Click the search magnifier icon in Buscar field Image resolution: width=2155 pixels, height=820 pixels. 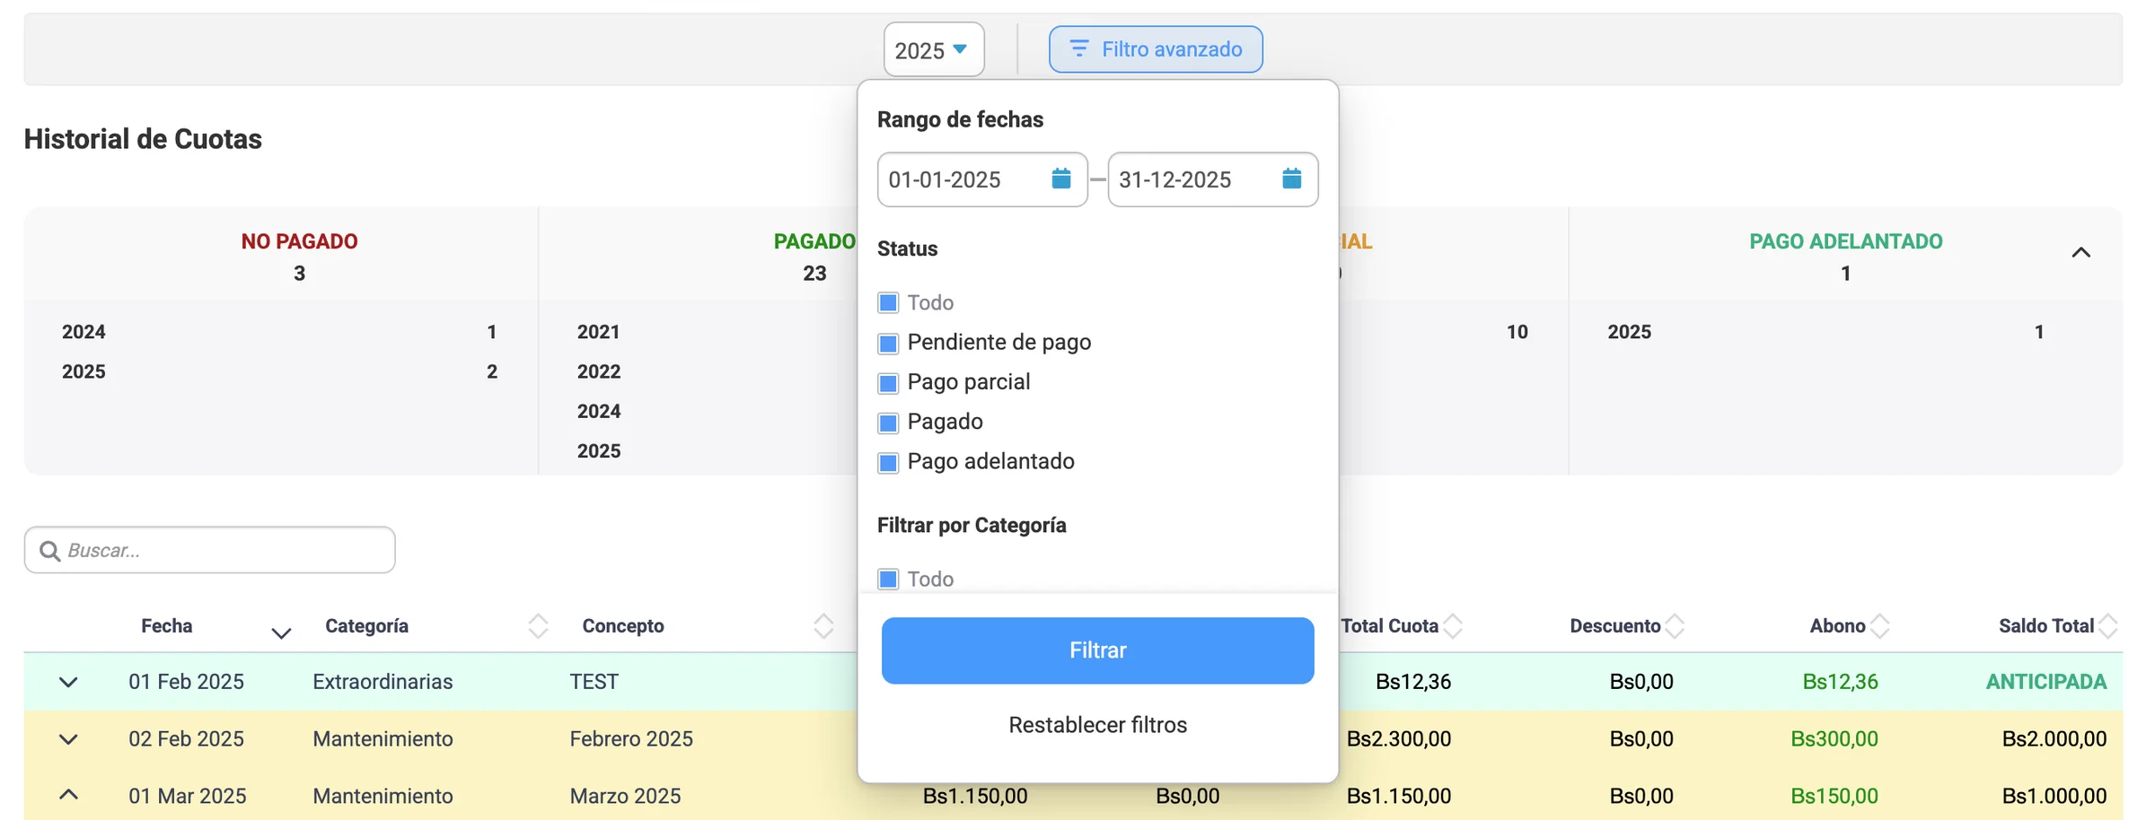tap(50, 551)
